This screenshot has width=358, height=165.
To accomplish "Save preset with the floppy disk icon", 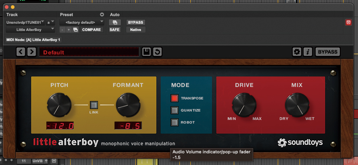I will (146, 52).
